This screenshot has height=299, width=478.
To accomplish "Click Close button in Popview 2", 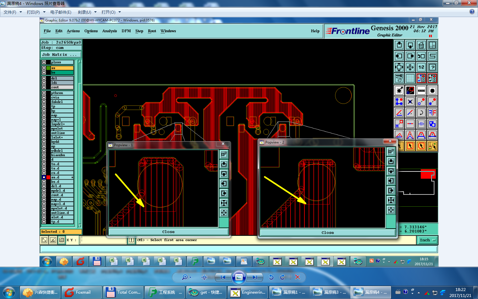I will pyautogui.click(x=328, y=233).
